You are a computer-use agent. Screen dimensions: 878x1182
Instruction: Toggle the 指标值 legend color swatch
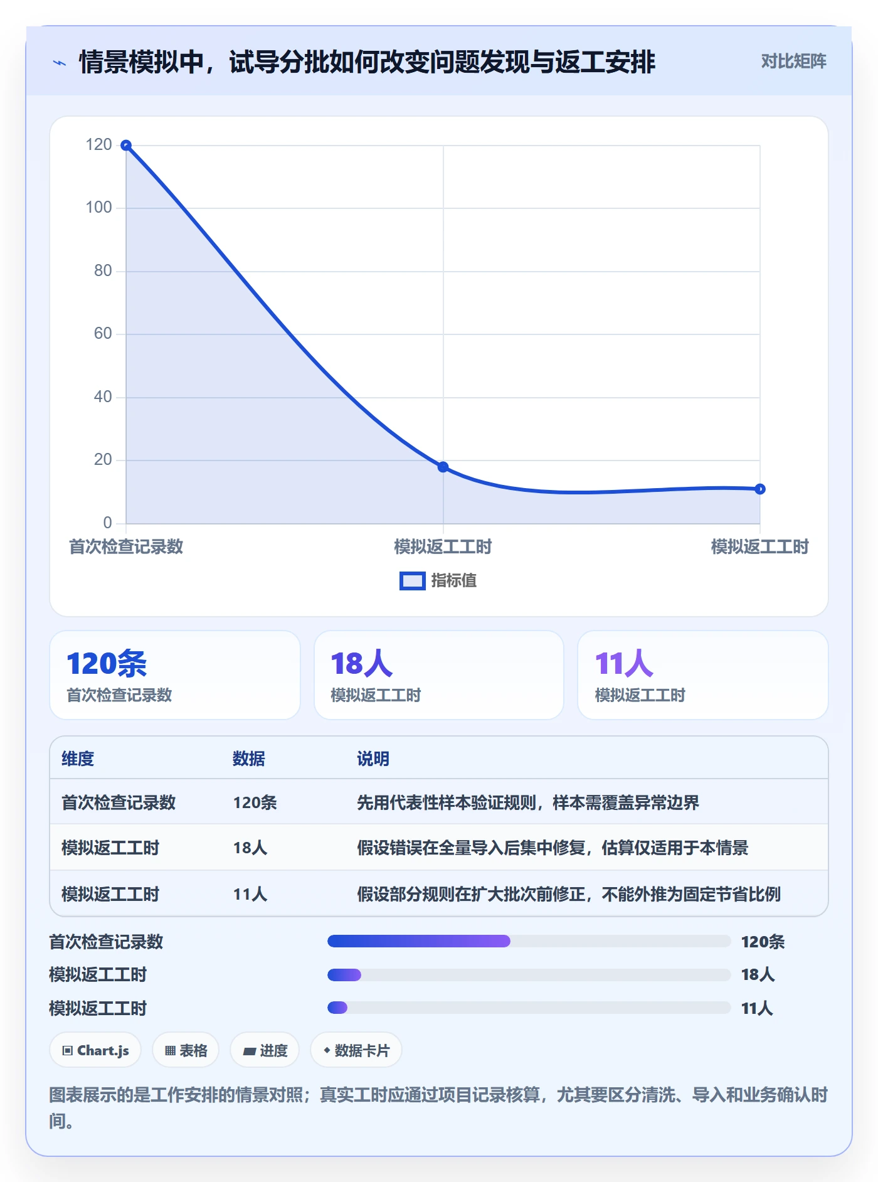coord(413,581)
